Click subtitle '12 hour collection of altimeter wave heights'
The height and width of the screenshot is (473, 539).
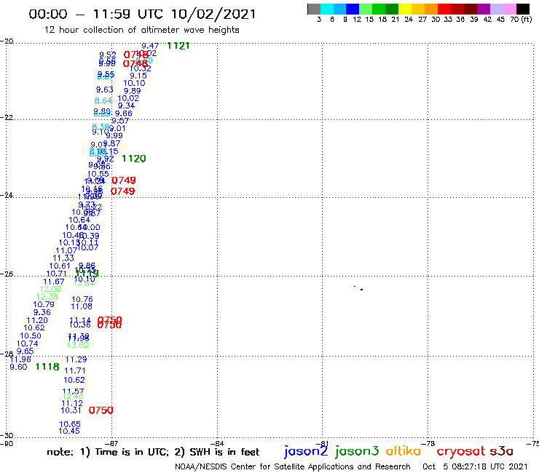141,30
